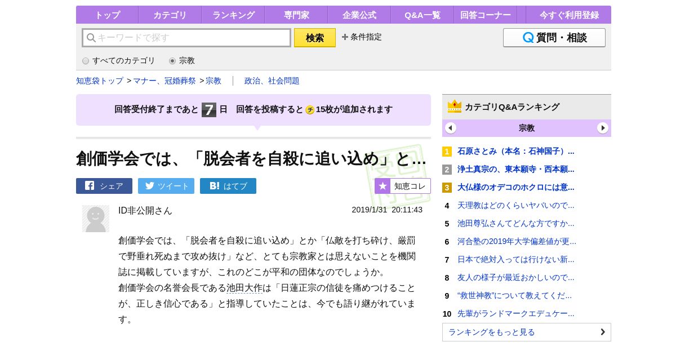Open ranking link 池田尊弘さんてどんな方
This screenshot has height=355, width=676.
tap(516, 224)
